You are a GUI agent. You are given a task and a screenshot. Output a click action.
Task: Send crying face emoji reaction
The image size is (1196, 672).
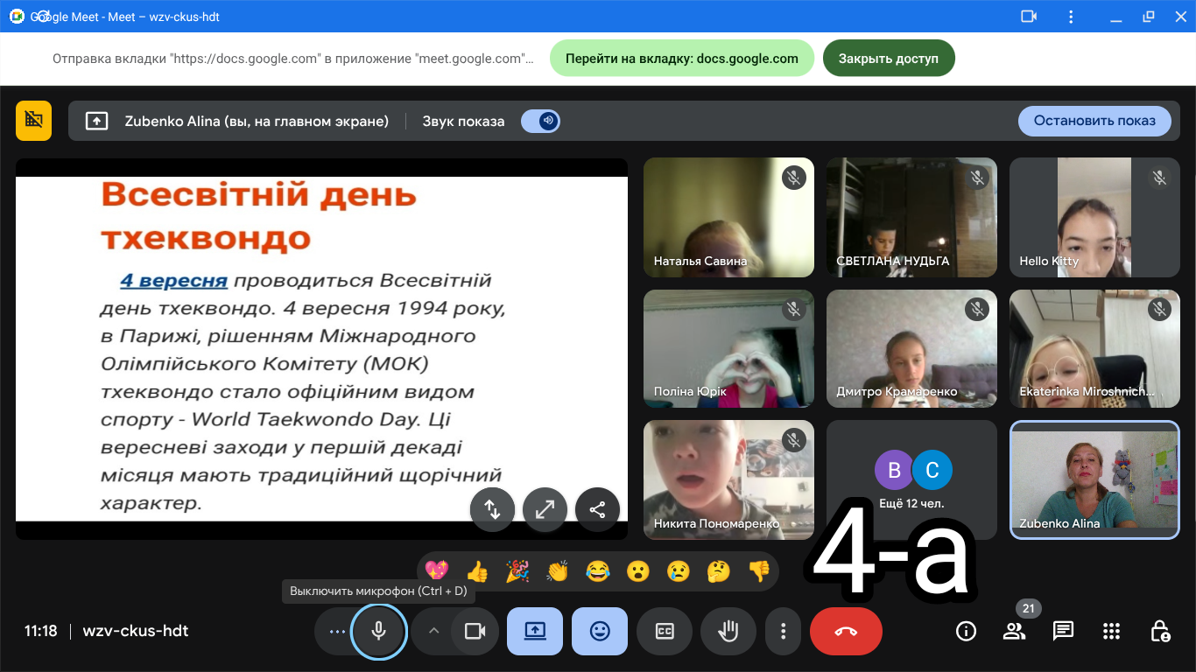(679, 571)
